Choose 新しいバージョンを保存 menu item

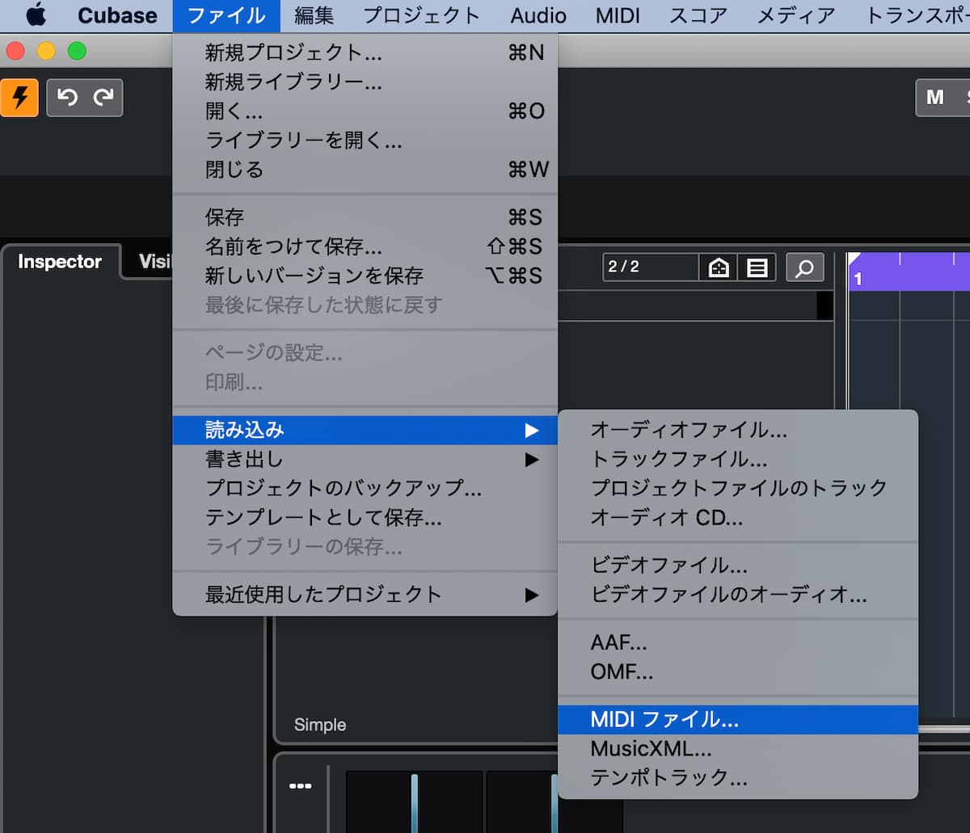[365, 276]
